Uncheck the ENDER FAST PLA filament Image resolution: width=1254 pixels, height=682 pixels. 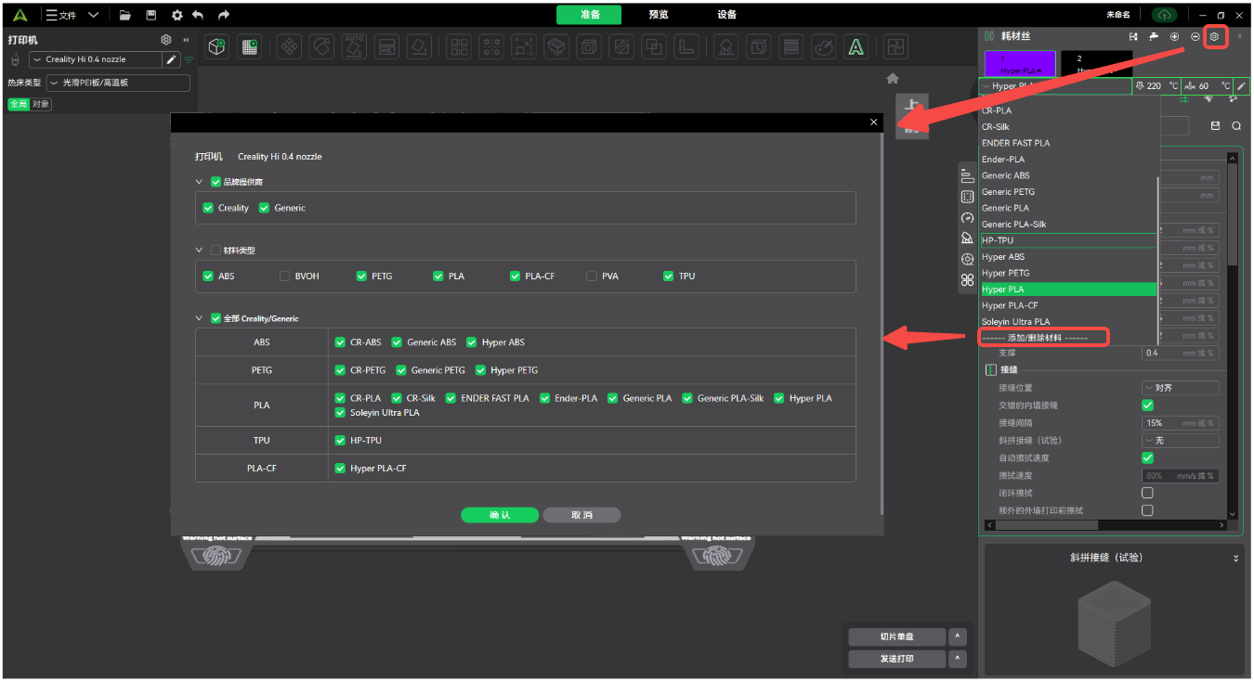[x=451, y=398]
